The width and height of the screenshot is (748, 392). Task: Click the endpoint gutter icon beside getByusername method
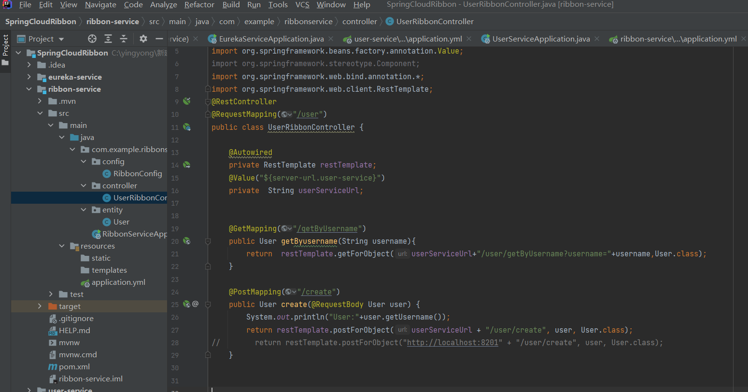[x=187, y=241]
